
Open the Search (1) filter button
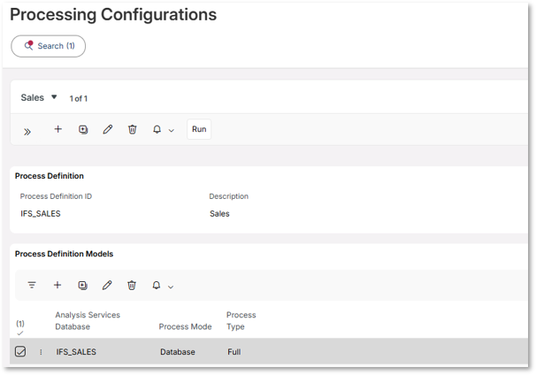click(x=48, y=46)
